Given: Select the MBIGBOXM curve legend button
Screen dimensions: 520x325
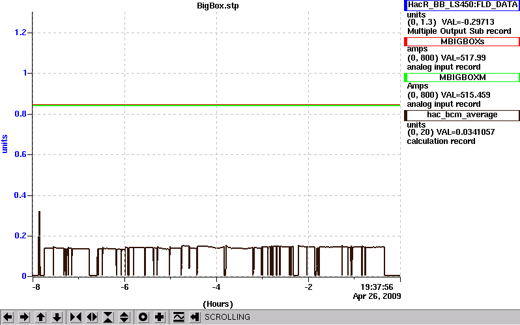Looking at the screenshot, I should [462, 78].
